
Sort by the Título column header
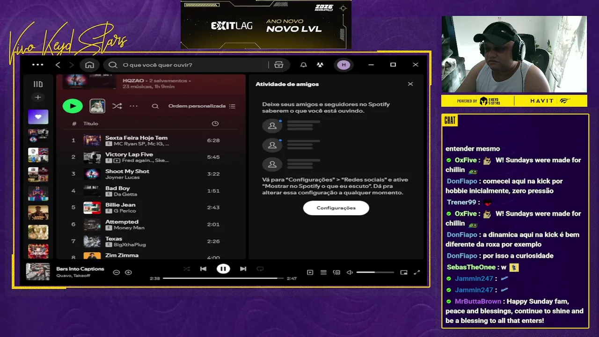91,124
